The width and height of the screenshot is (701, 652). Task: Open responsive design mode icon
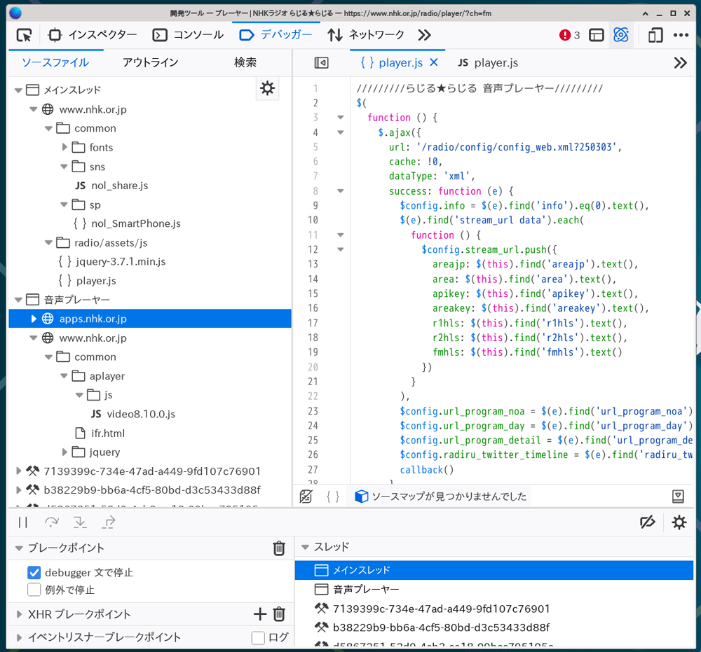coord(655,35)
